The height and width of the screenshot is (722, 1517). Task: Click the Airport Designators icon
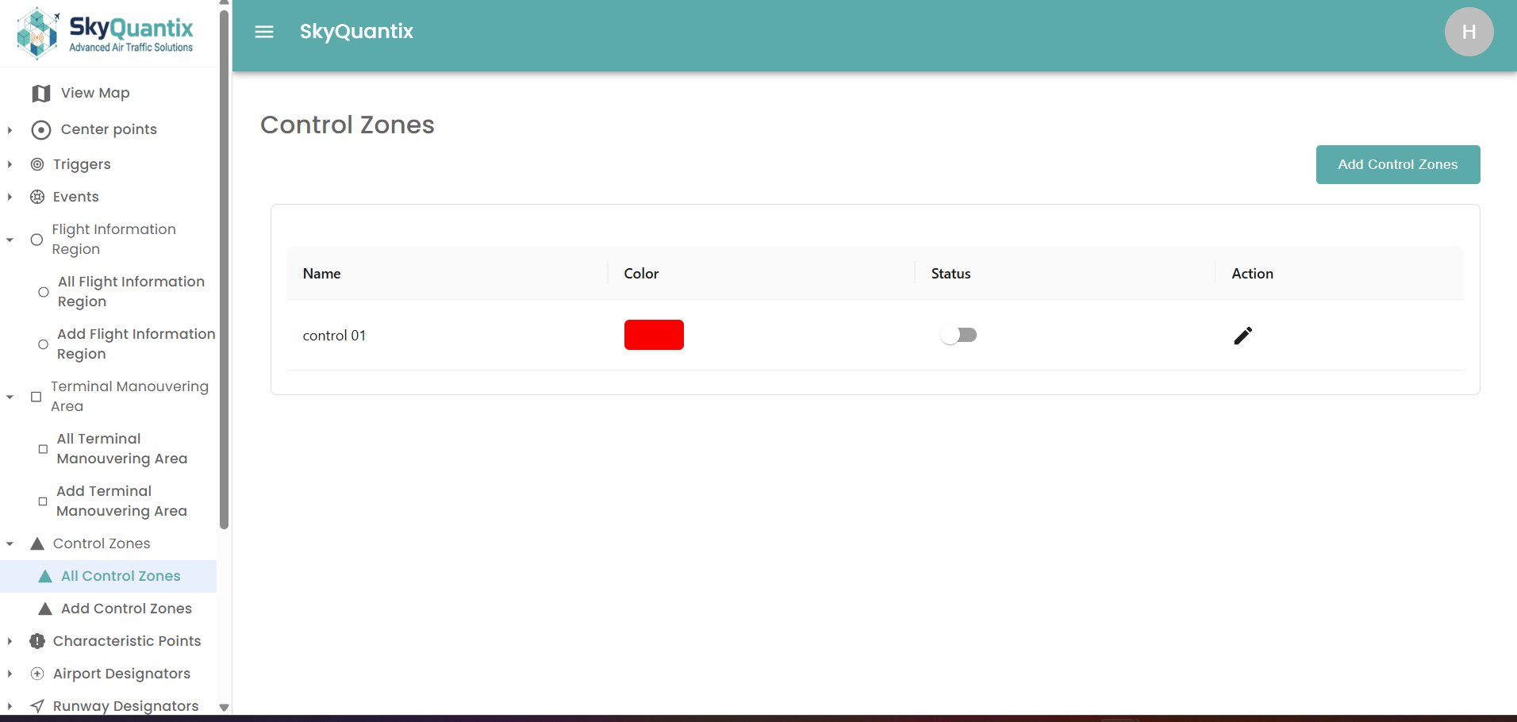coord(37,674)
